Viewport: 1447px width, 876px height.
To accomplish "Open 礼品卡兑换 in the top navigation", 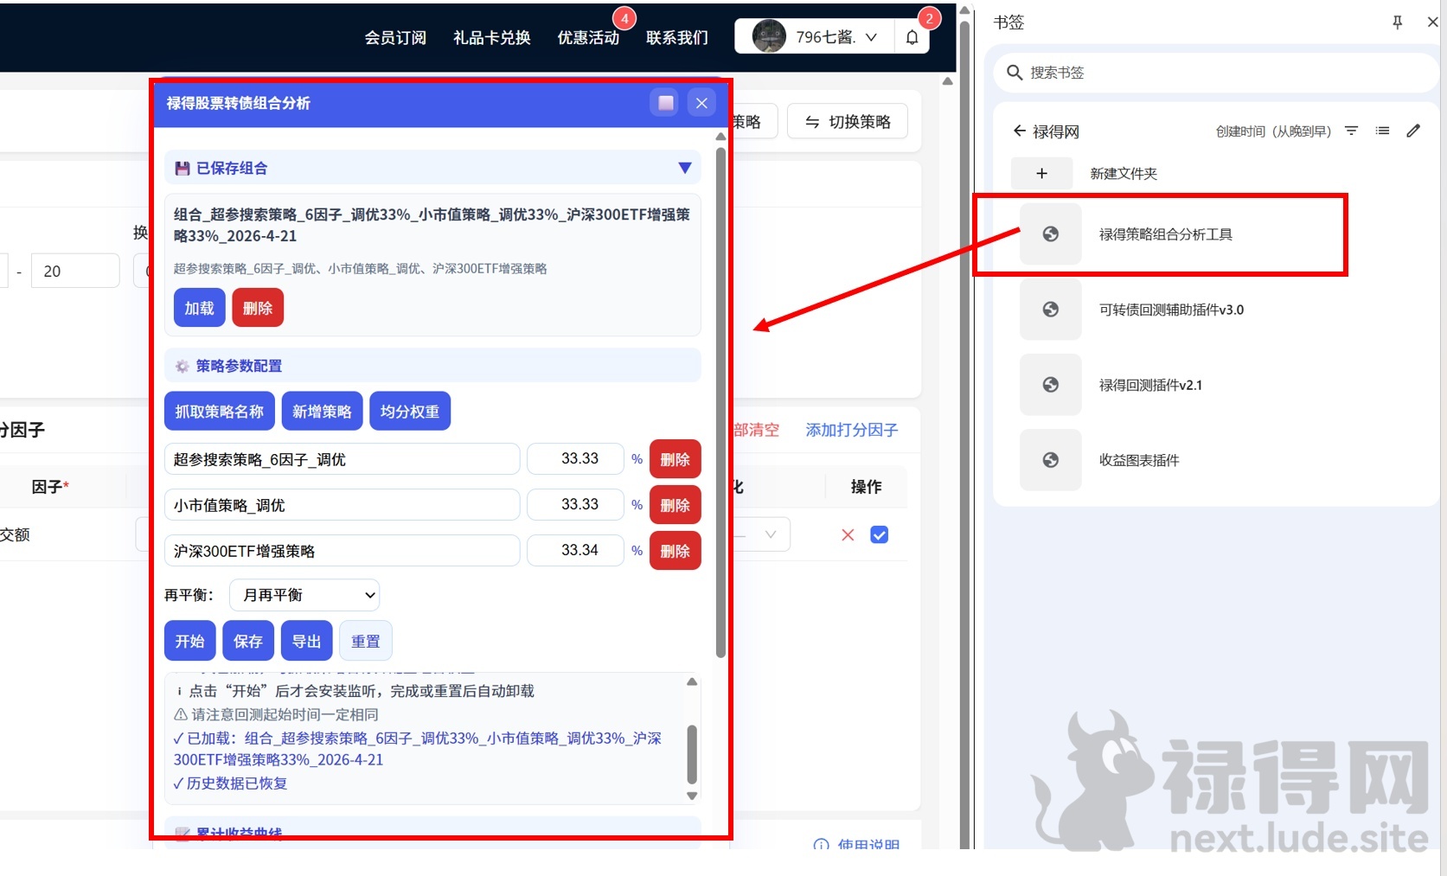I will [x=492, y=37].
